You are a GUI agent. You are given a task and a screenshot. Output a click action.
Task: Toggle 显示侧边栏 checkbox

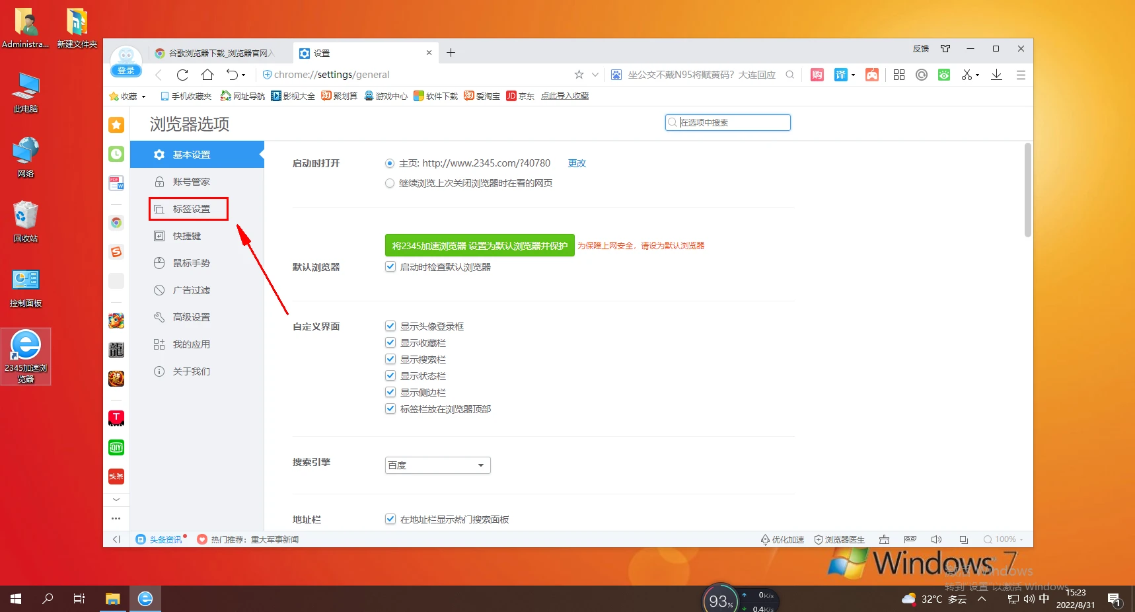(390, 392)
